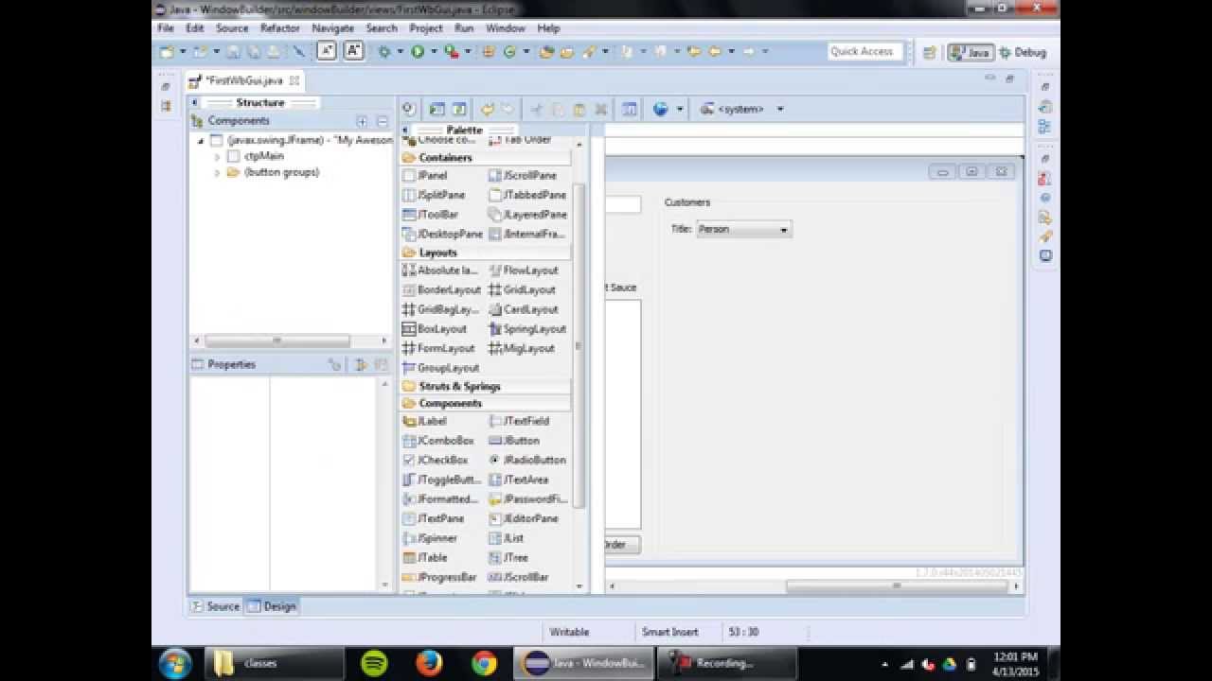Collapse all in Components panel
Image resolution: width=1212 pixels, height=681 pixels.
pyautogui.click(x=382, y=121)
